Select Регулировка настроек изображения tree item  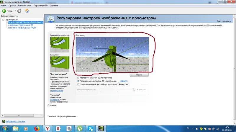pos(26,22)
